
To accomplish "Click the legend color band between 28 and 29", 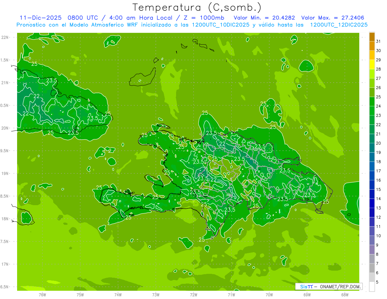I will click(x=372, y=65).
